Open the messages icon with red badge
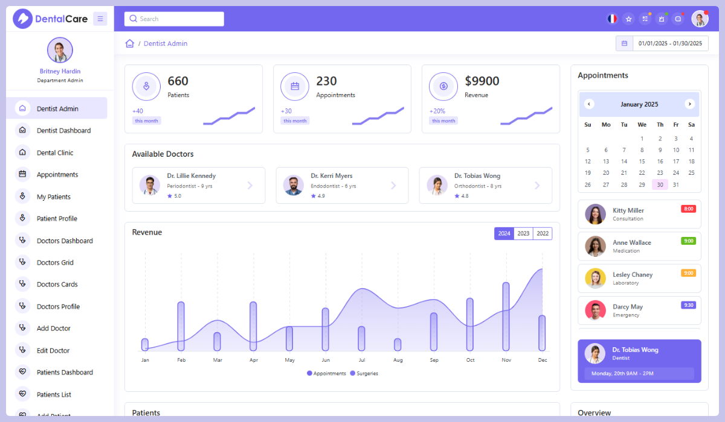The image size is (725, 422). pyautogui.click(x=677, y=19)
